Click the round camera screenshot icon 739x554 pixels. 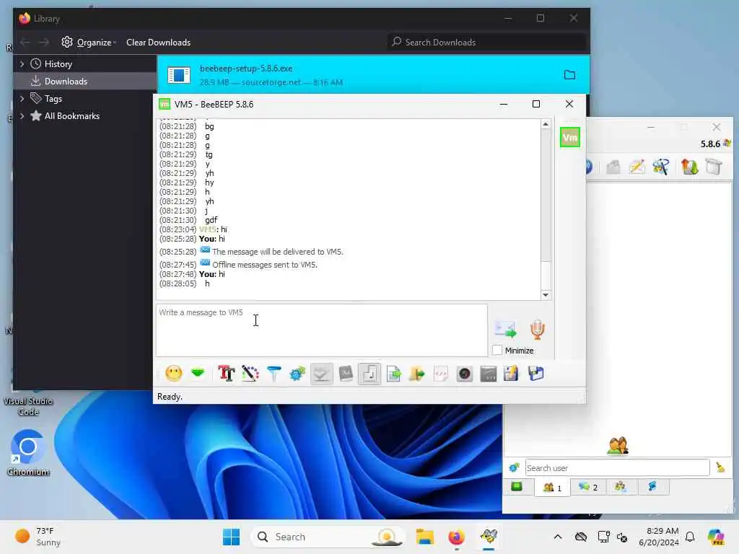coord(465,374)
